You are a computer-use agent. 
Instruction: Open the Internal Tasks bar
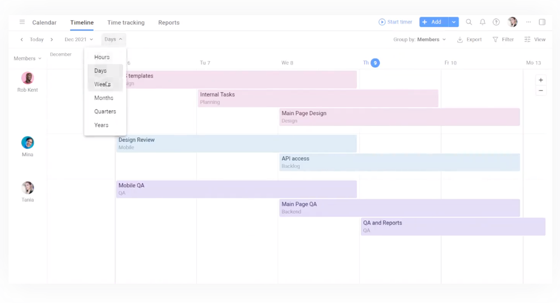tap(318, 98)
